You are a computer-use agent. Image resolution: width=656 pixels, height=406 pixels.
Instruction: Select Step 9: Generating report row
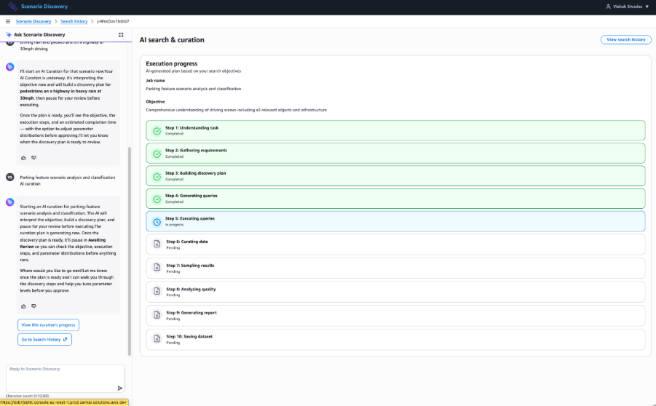(x=395, y=315)
